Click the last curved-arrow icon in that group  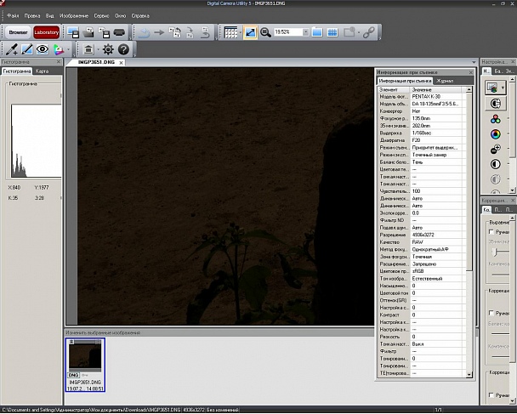point(205,32)
